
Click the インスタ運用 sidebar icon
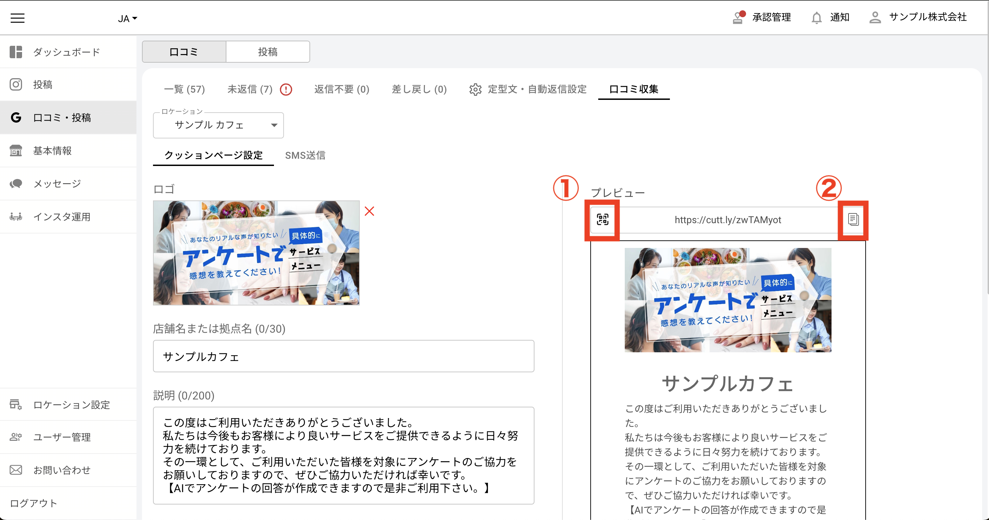coord(16,217)
